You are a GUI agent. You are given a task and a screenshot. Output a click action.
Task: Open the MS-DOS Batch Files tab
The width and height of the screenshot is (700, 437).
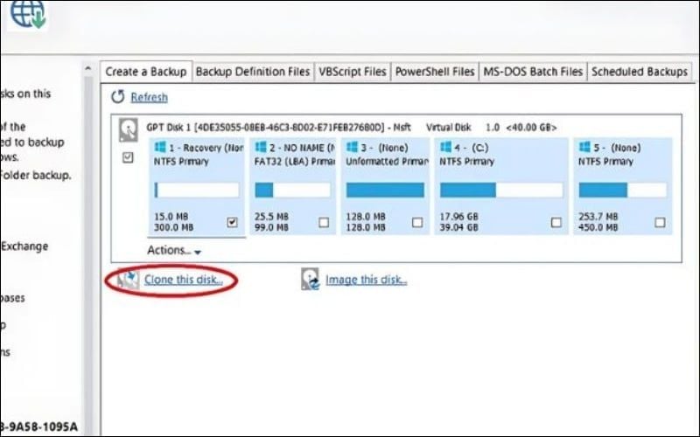coord(533,72)
